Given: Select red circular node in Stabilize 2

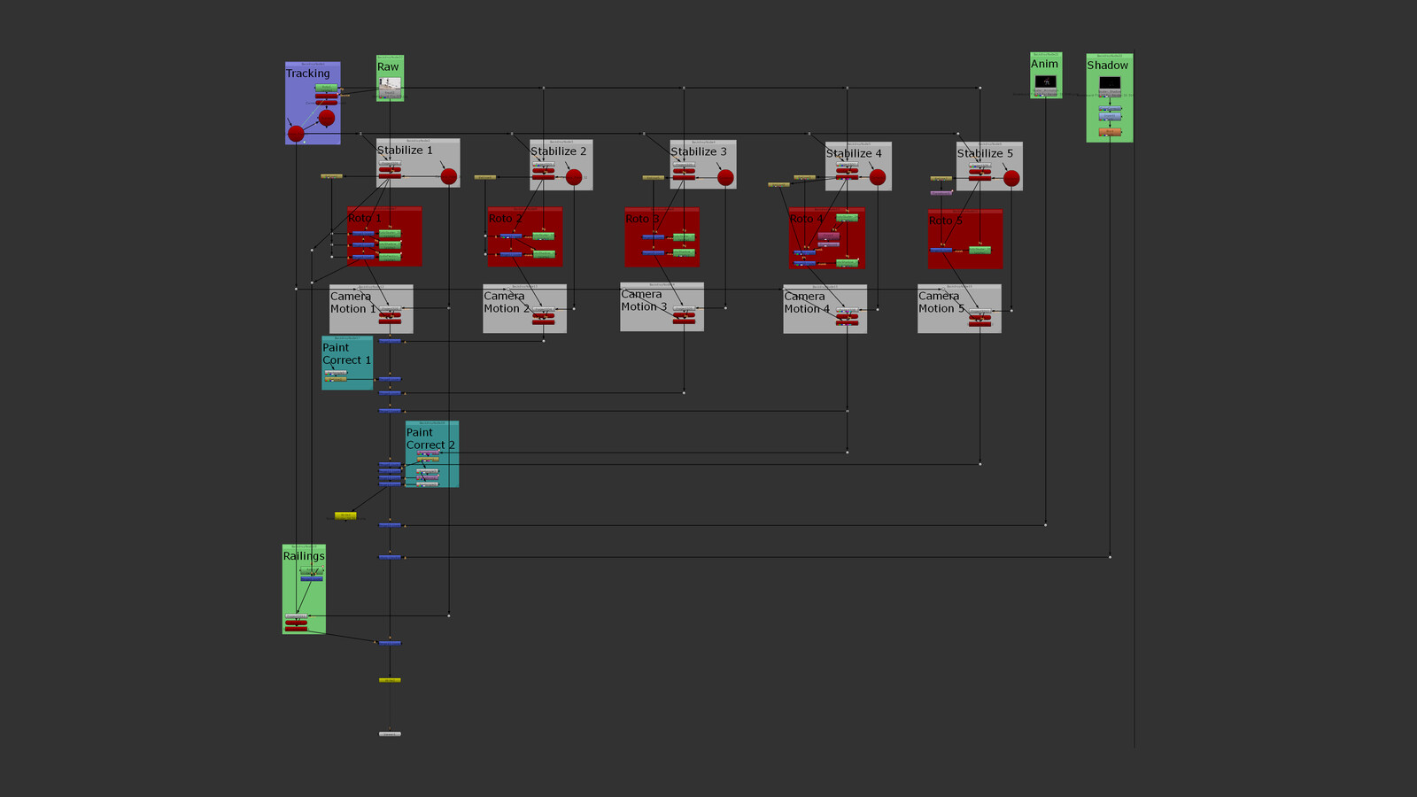Looking at the screenshot, I should [x=574, y=177].
